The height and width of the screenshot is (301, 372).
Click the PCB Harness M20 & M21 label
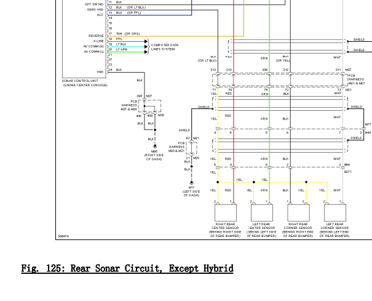point(176,147)
